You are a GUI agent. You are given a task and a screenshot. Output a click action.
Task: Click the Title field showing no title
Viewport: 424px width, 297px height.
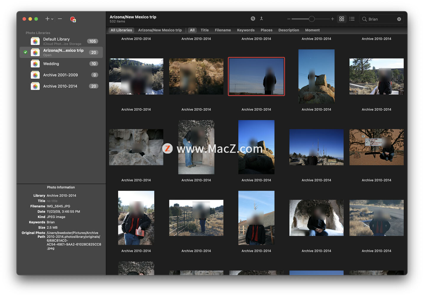point(52,201)
